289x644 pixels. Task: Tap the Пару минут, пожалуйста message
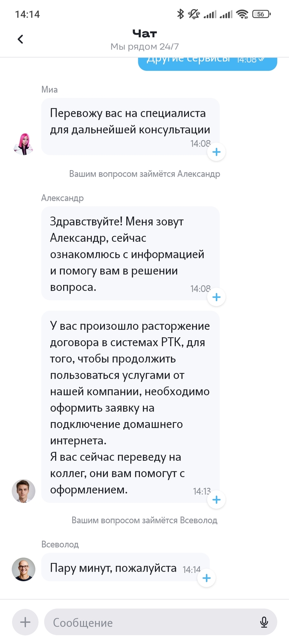click(114, 568)
